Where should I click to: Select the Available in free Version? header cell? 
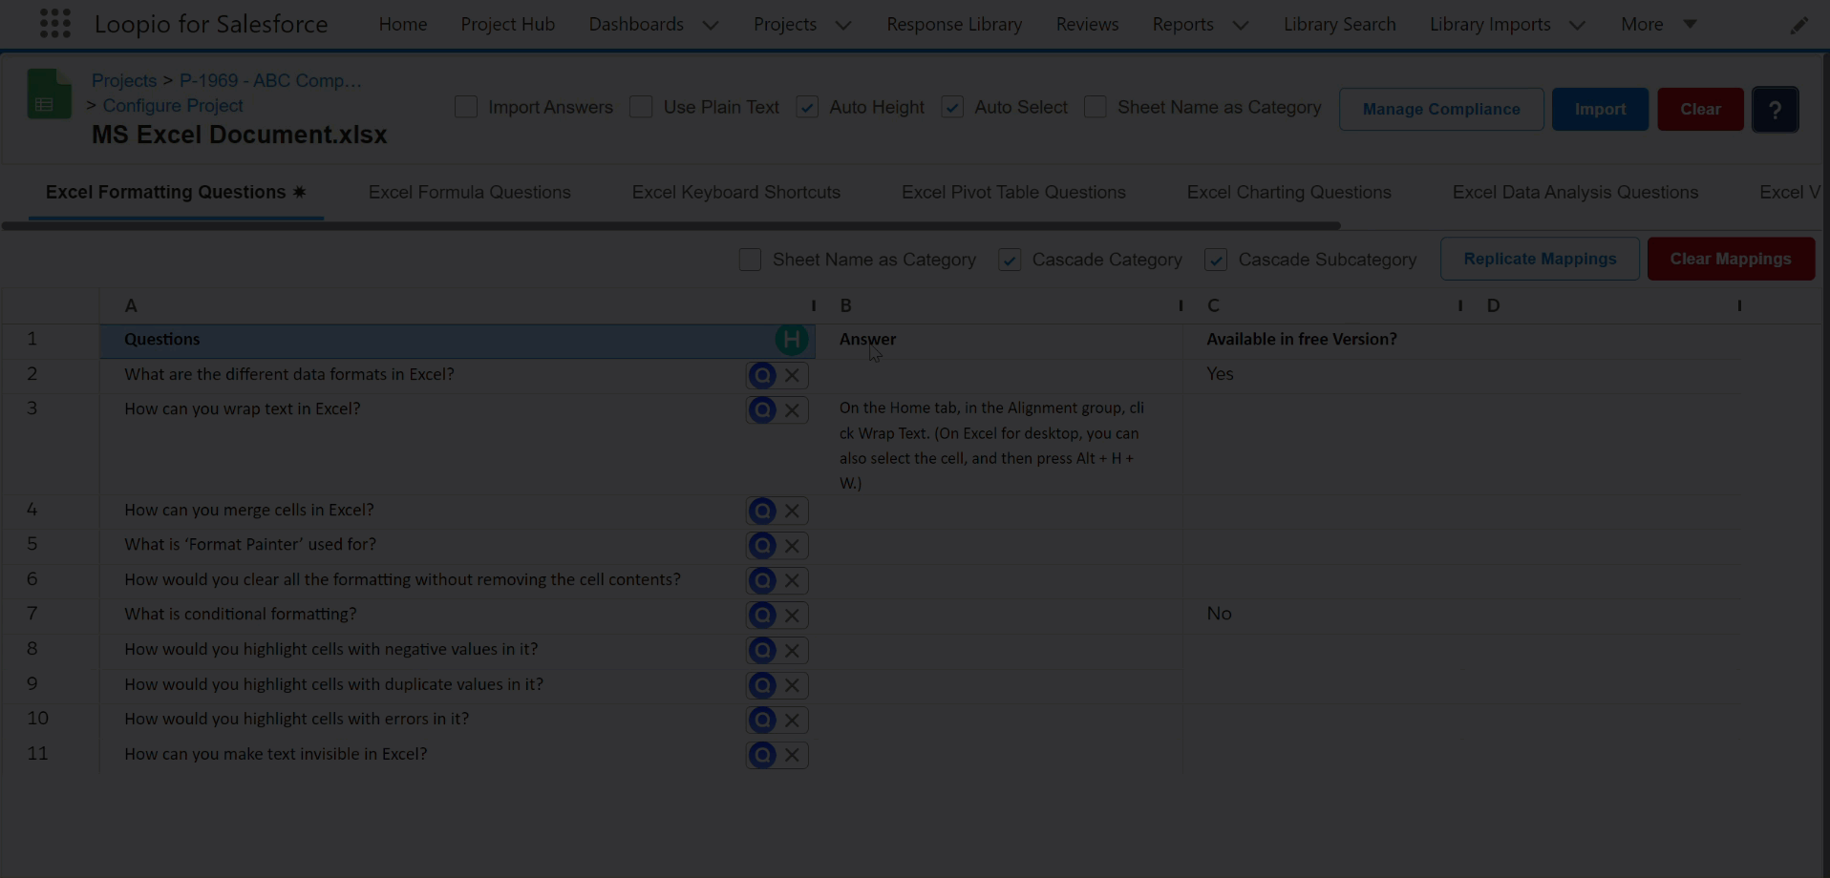[x=1322, y=340]
